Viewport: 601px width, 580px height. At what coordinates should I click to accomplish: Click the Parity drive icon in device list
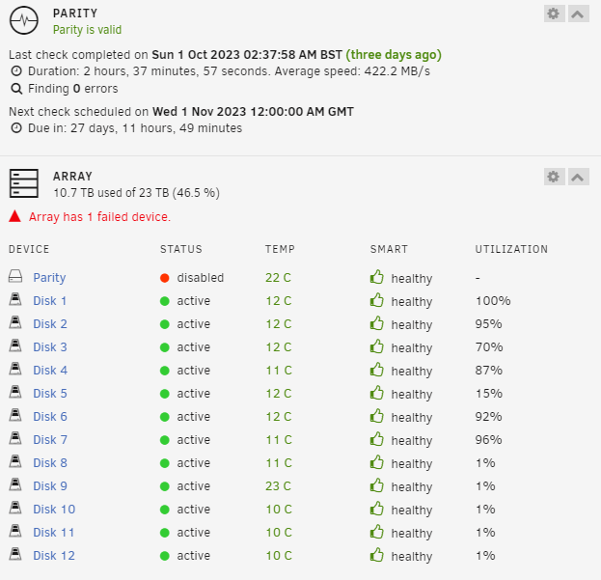pos(15,276)
